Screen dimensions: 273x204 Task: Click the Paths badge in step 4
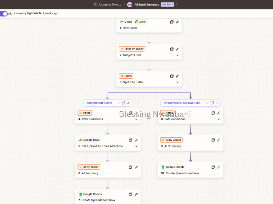point(85,113)
